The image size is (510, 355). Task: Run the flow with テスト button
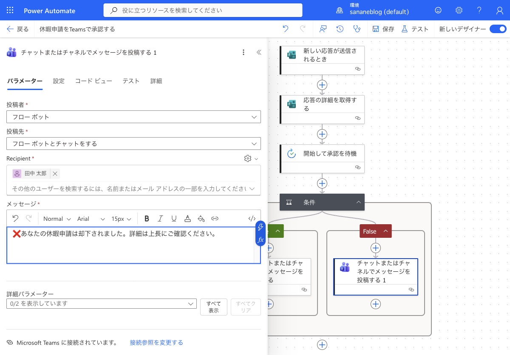coord(415,29)
